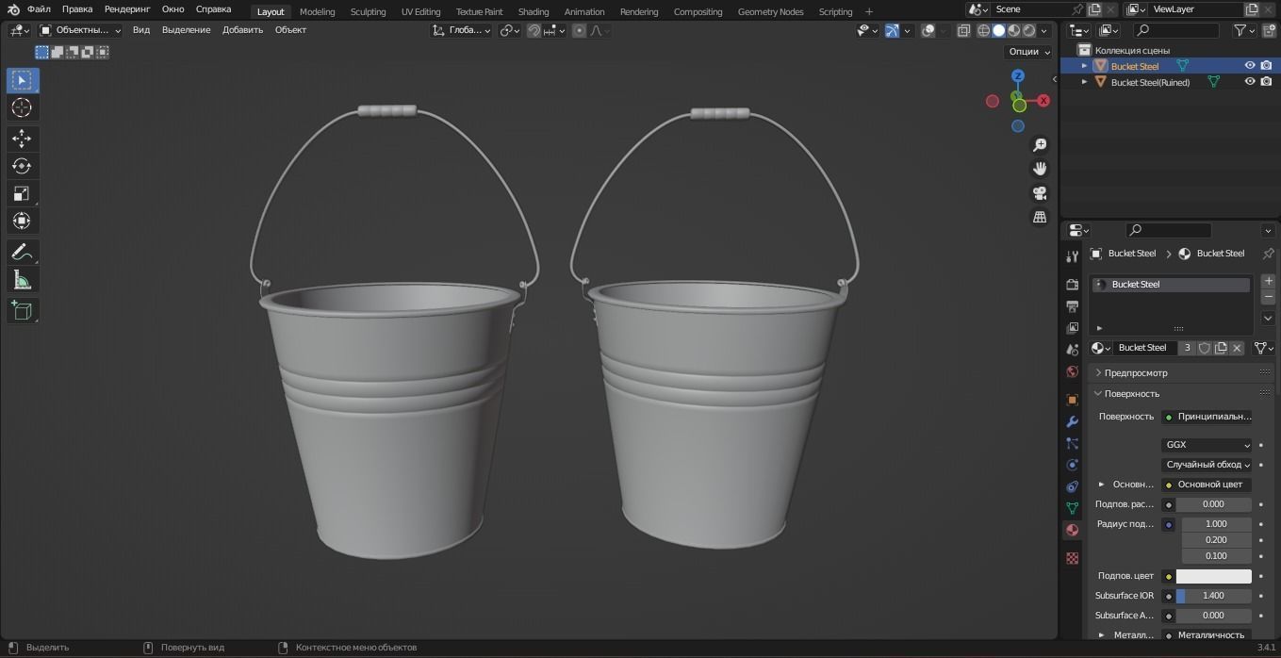The image size is (1281, 658).
Task: Pick the Measure ruler tool
Action: (x=22, y=279)
